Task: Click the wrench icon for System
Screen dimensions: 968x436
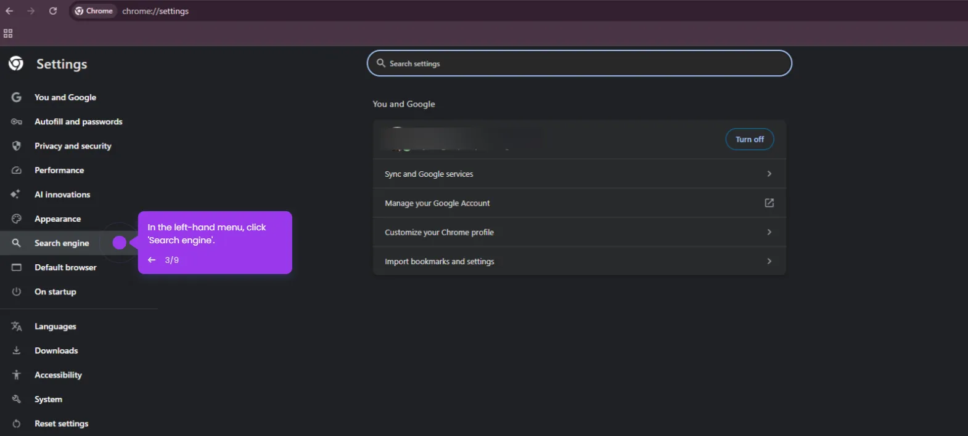Action: (x=17, y=399)
